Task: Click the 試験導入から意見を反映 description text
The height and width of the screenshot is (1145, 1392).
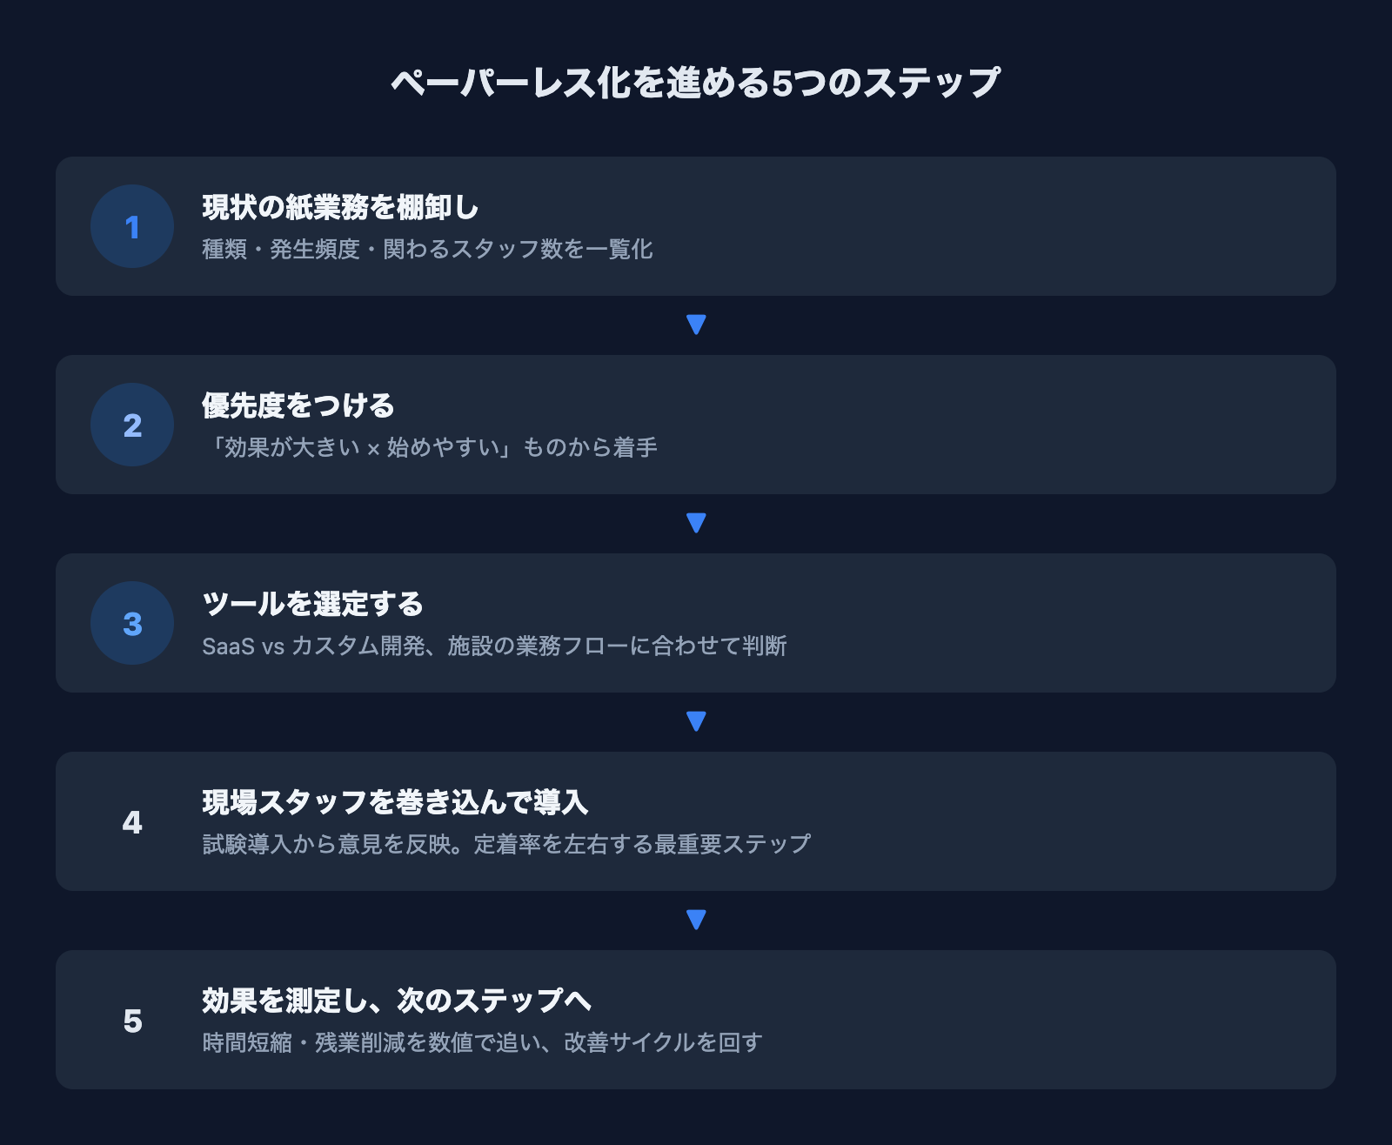Action: click(506, 845)
